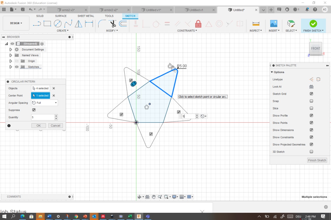Select the Fillet tool in Modify

[102, 24]
